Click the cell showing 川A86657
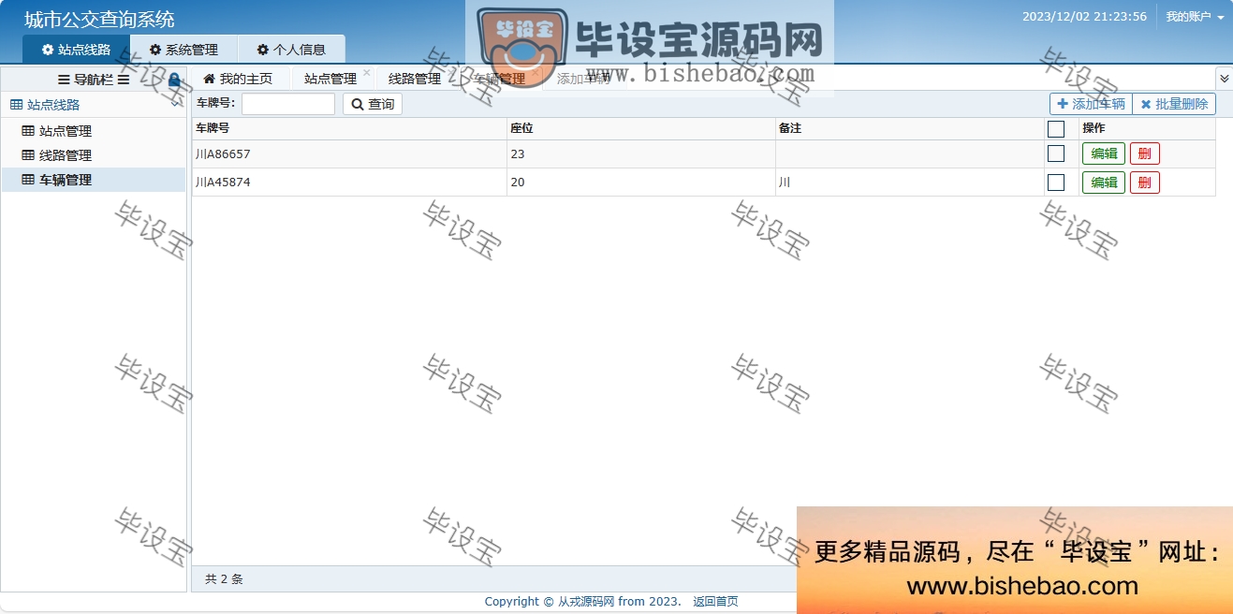 coord(349,153)
